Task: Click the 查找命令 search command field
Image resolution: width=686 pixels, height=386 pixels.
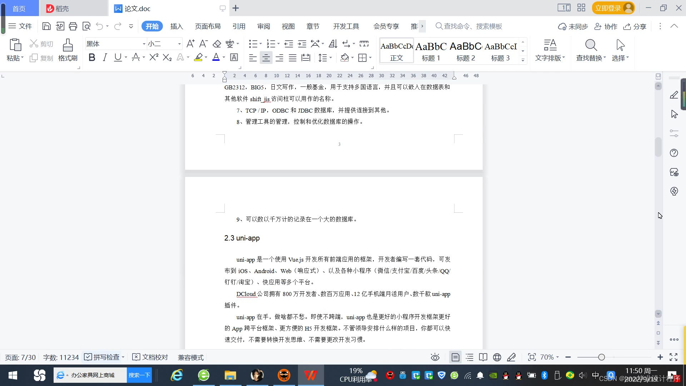Action: point(472,26)
